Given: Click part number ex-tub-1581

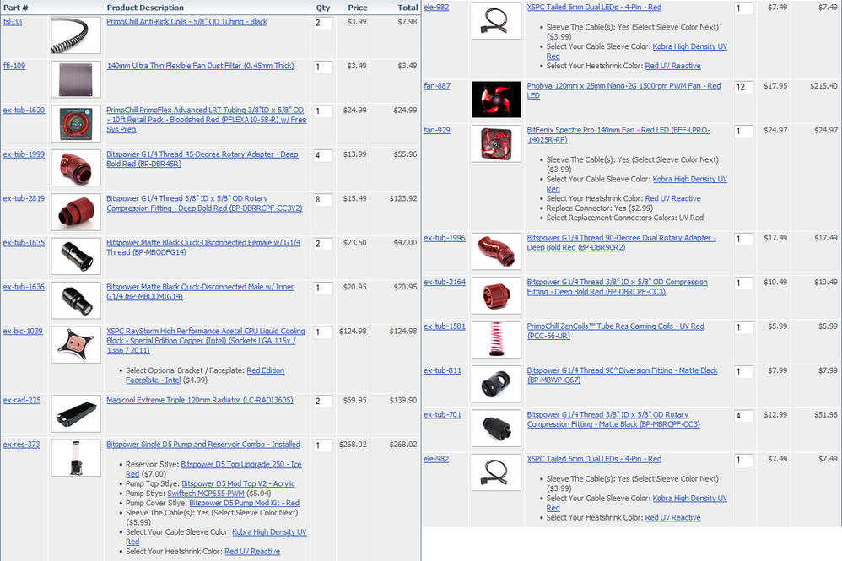Looking at the screenshot, I should (445, 326).
